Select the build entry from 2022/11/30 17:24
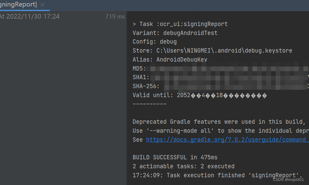The image size is (309, 185). click(30, 16)
